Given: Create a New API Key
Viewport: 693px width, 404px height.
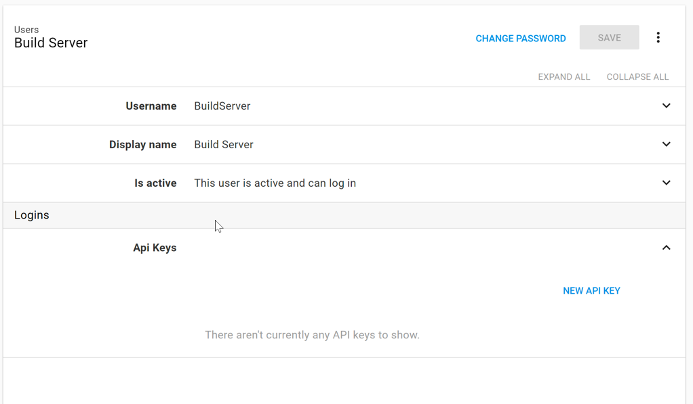Looking at the screenshot, I should coord(591,290).
